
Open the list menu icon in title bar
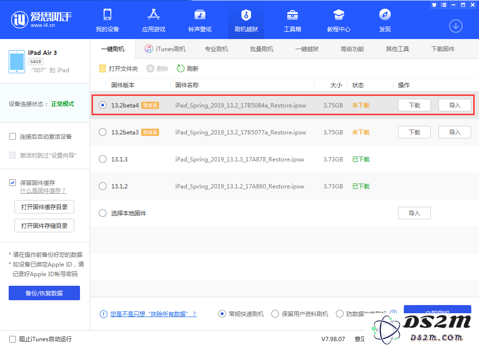click(444, 5)
